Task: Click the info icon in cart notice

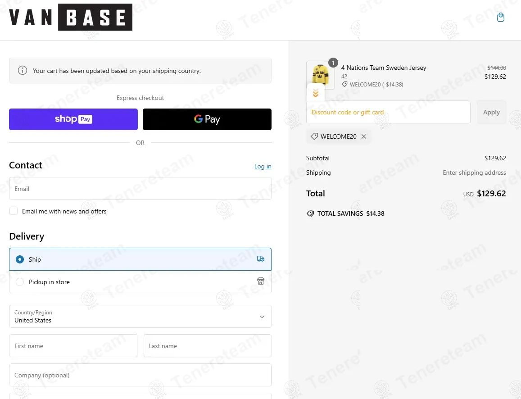Action: 23,70
